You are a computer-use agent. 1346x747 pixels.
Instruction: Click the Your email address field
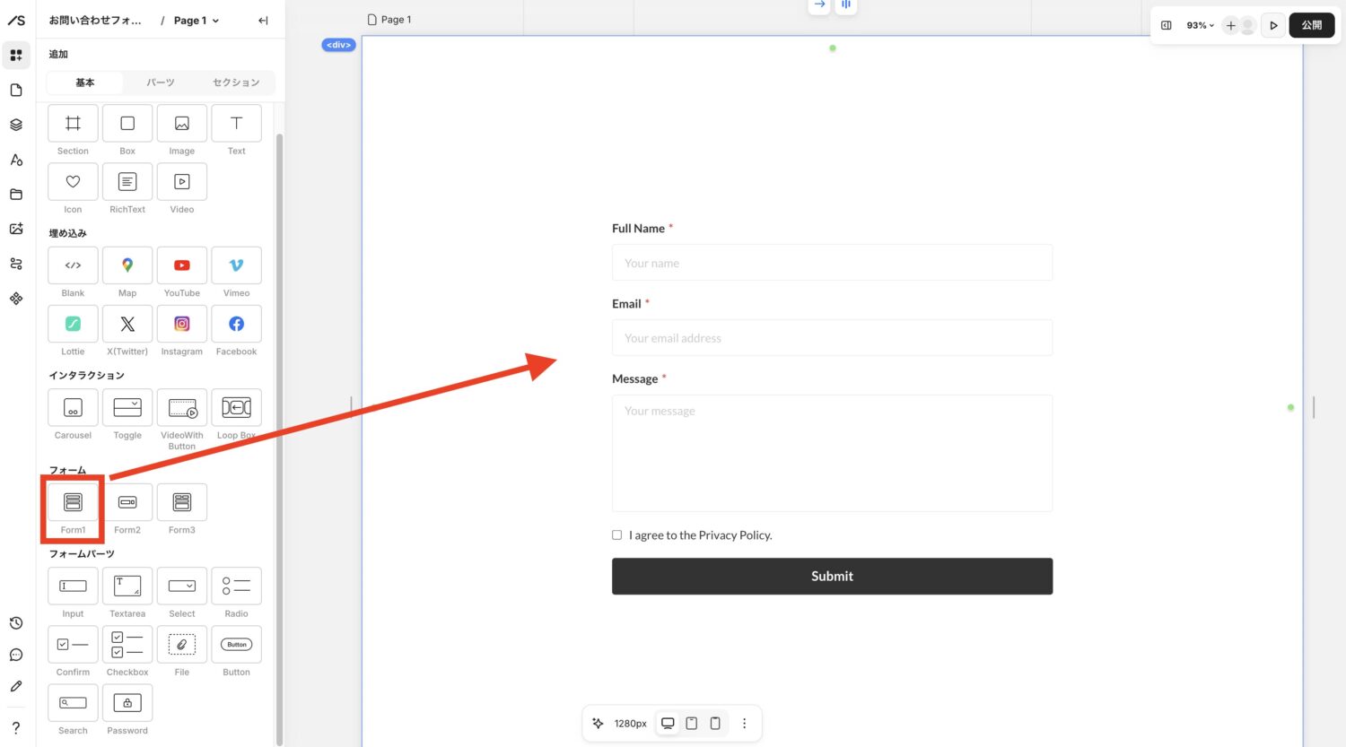832,338
